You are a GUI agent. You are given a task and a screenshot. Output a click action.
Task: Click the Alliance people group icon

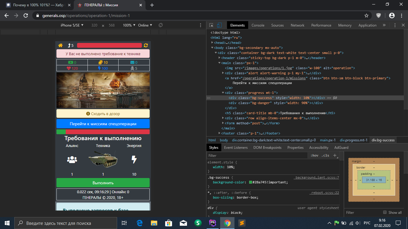(72, 160)
